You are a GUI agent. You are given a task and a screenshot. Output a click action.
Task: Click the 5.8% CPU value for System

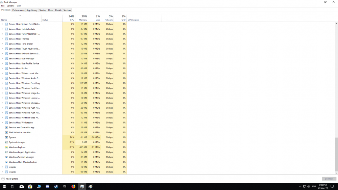coord(72,137)
